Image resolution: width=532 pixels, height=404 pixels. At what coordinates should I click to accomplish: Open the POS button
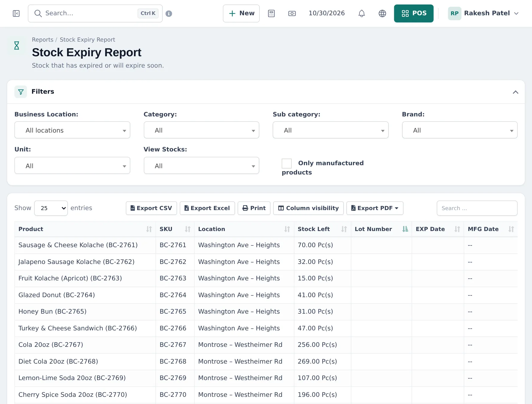tap(414, 13)
